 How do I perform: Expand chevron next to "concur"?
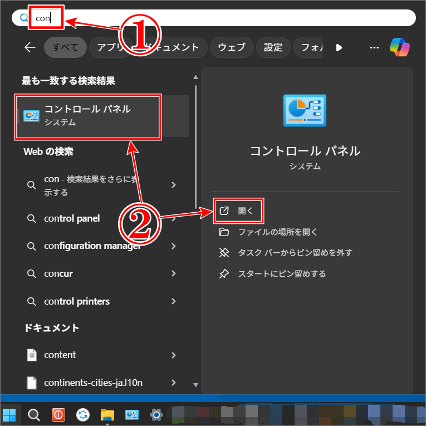pos(174,273)
